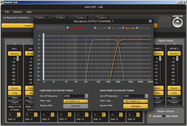Toggle the Link Channel checkbox

[x=68, y=28]
